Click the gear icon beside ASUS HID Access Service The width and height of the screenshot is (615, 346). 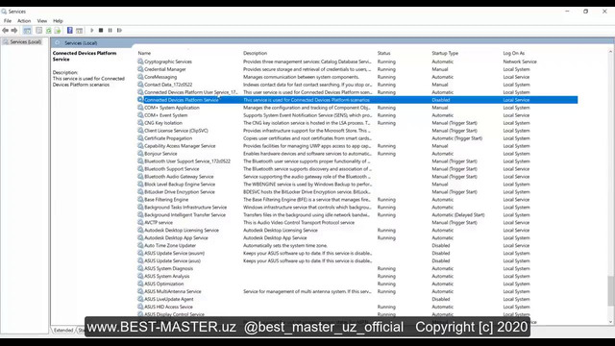[140, 307]
